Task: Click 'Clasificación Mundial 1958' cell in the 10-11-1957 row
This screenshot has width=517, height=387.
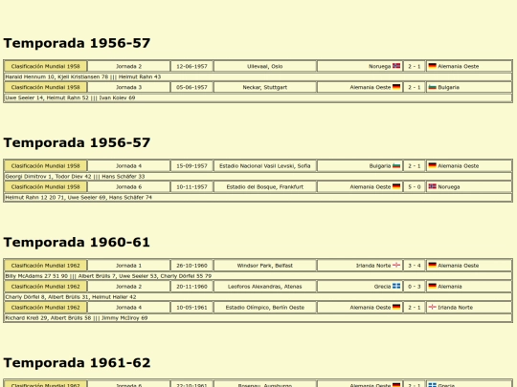Action: point(46,186)
